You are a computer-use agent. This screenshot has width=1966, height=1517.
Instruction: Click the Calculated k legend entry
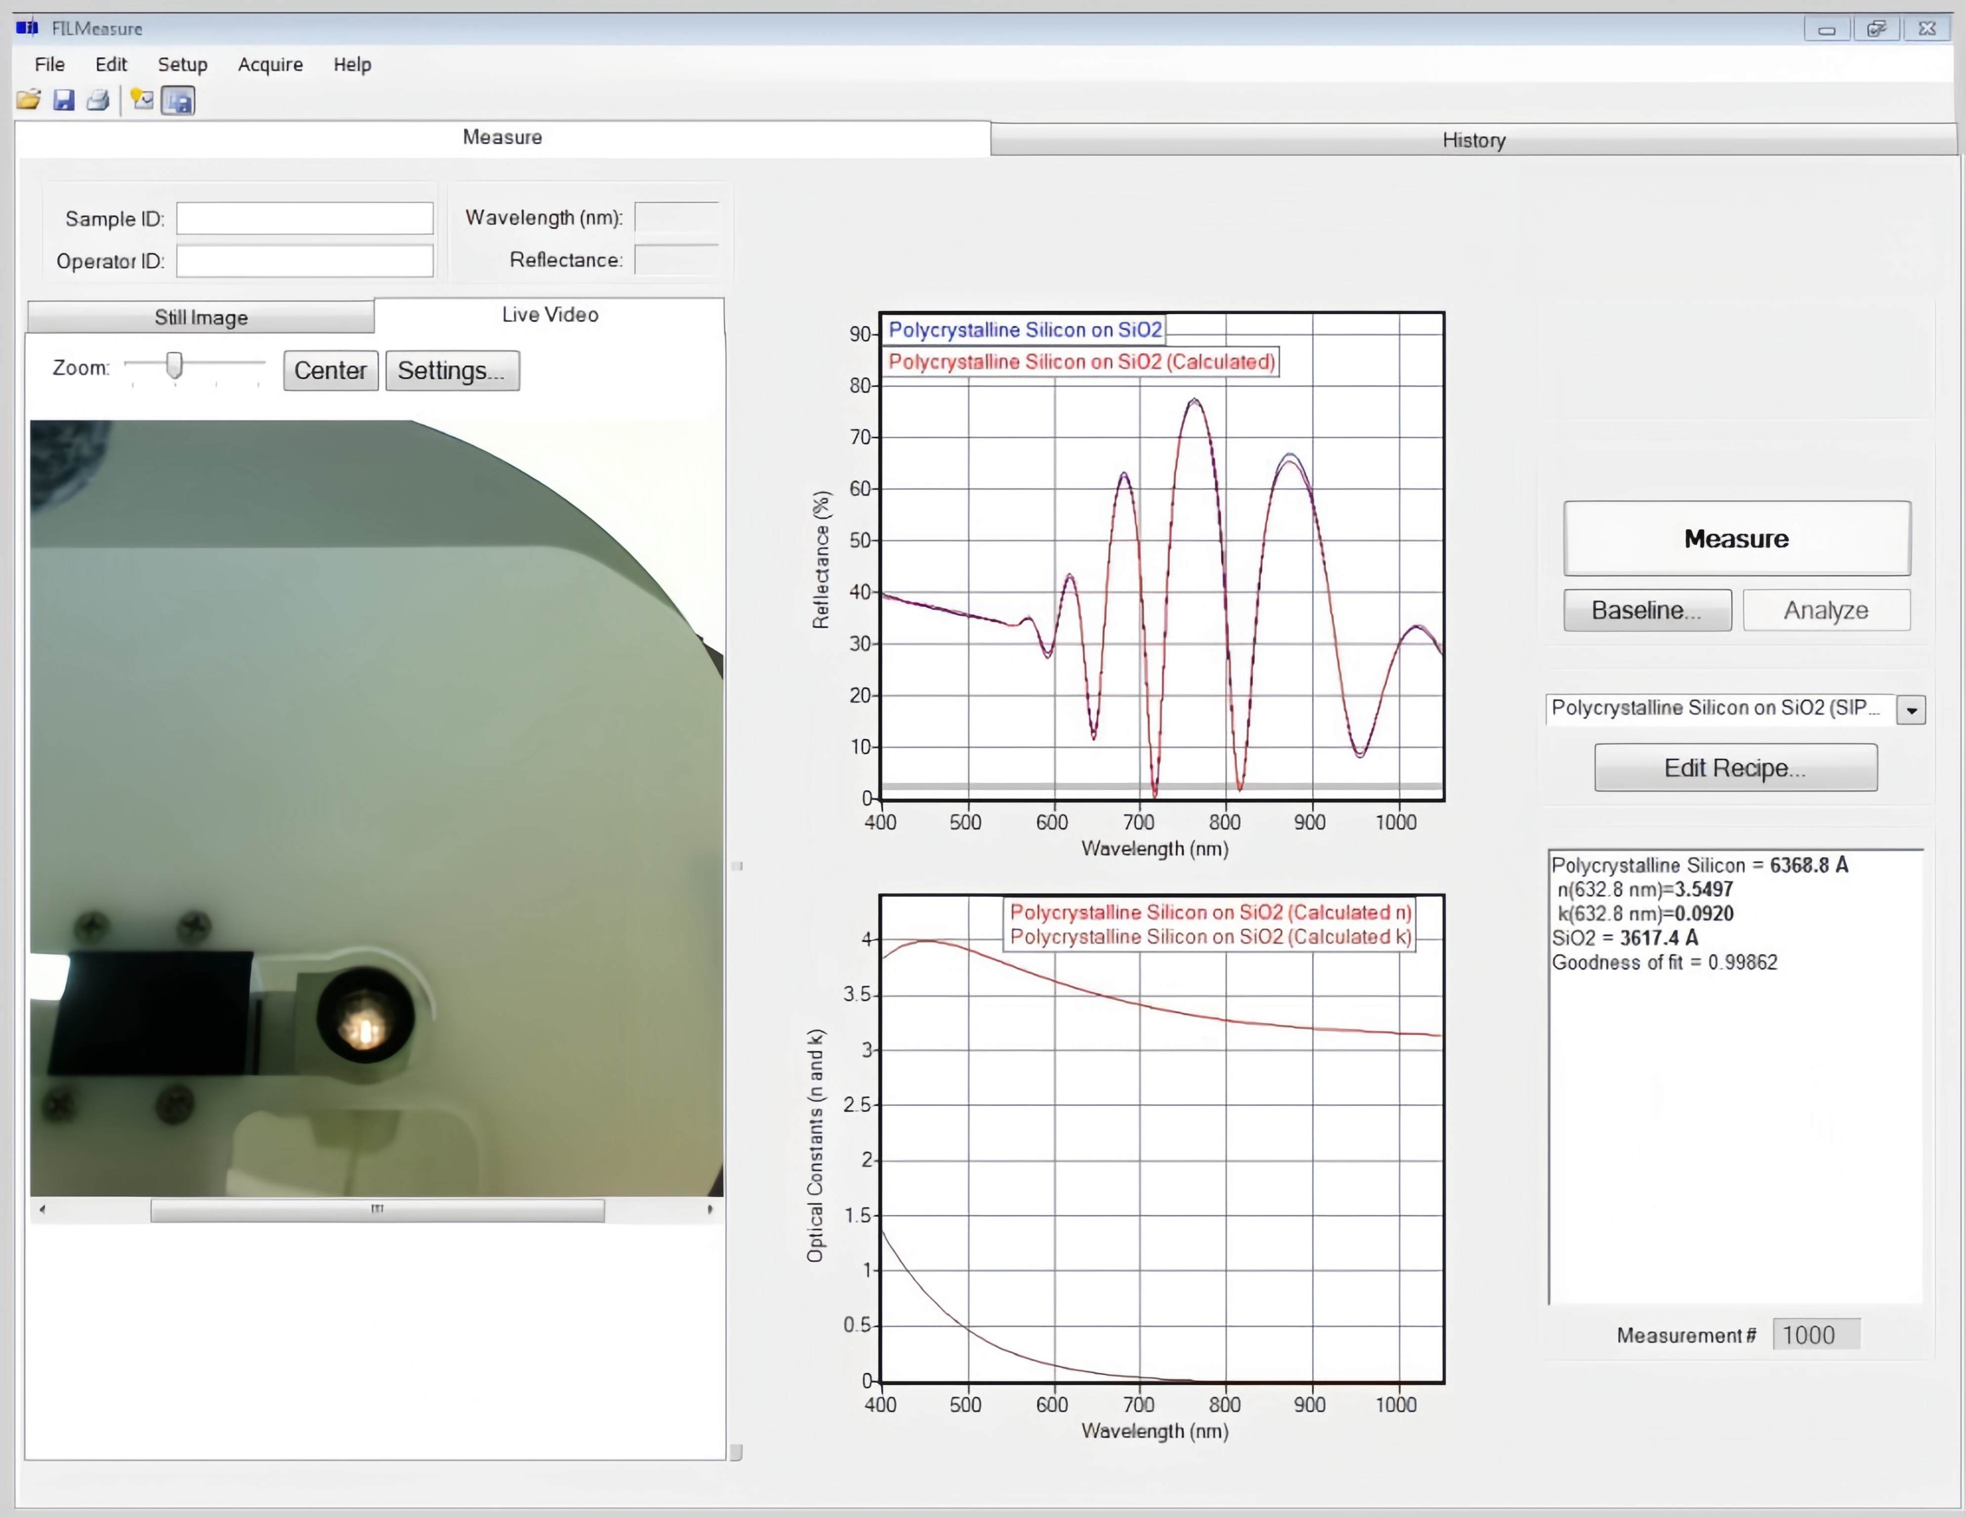[1210, 937]
